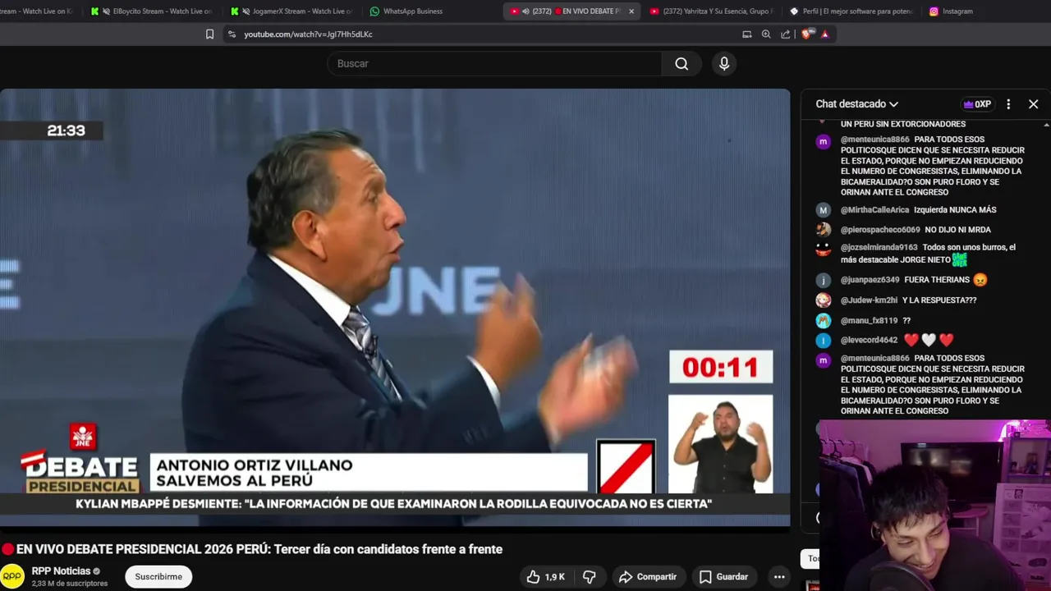The height and width of the screenshot is (591, 1051).
Task: Close the live chat panel
Action: [1034, 104]
